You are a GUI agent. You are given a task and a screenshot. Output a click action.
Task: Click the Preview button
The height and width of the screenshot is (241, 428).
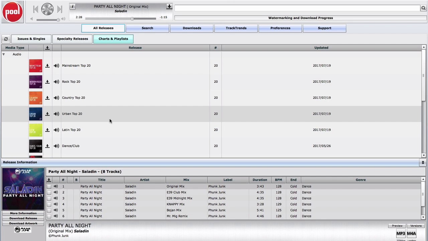pyautogui.click(x=397, y=226)
